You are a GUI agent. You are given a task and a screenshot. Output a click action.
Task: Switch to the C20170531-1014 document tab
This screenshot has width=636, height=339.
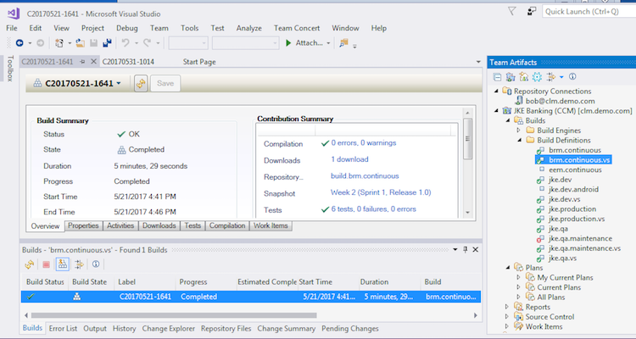pos(128,62)
